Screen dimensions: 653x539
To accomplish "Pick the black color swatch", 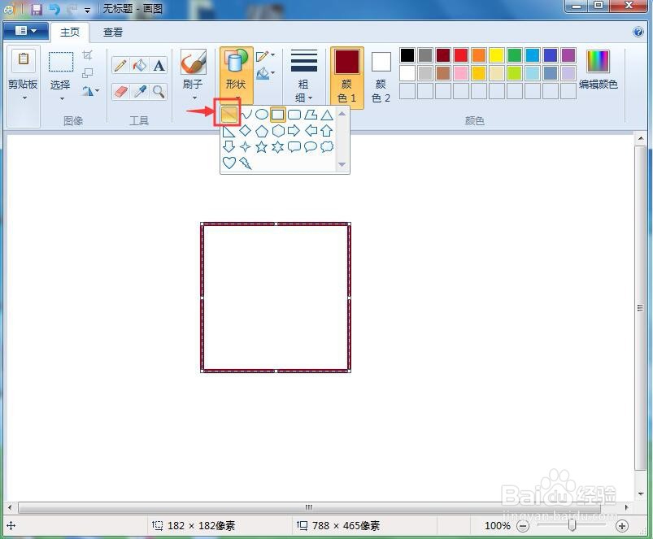I will coord(407,55).
